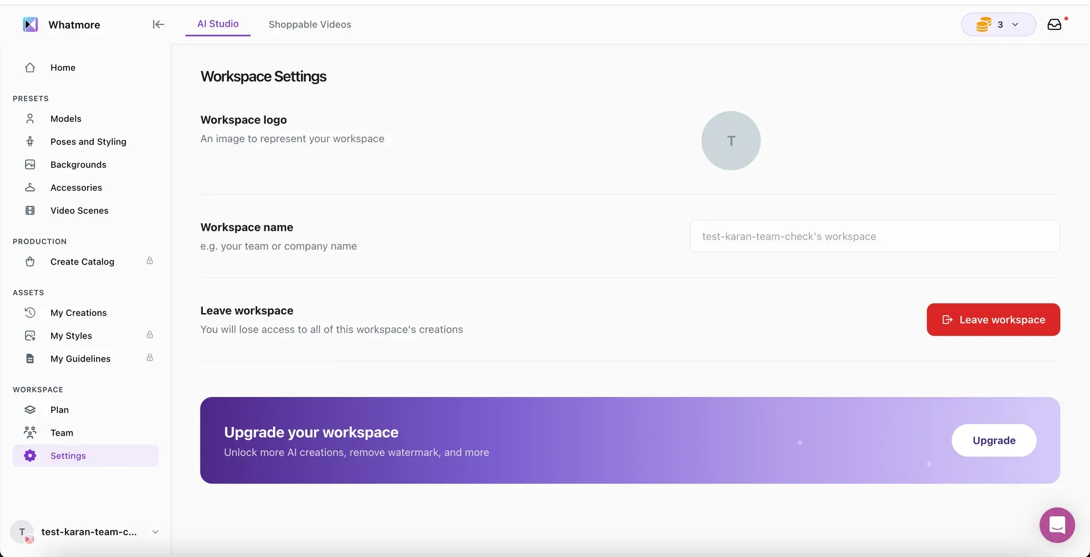Open the inbox notifications icon

pos(1054,25)
